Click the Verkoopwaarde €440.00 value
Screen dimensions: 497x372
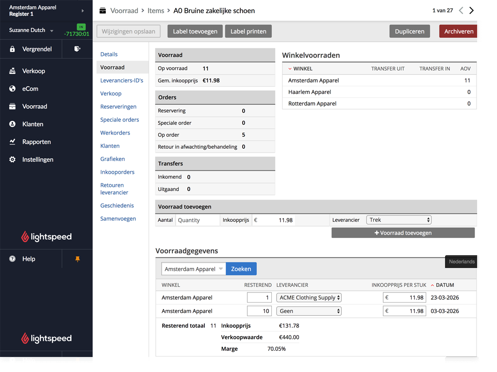(x=289, y=337)
